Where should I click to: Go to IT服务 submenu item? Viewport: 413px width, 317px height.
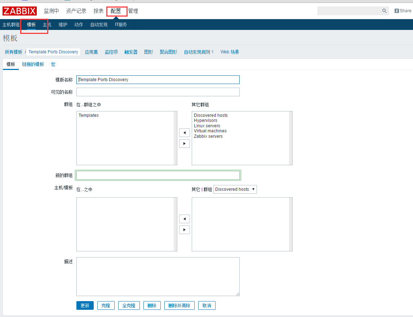tap(121, 25)
